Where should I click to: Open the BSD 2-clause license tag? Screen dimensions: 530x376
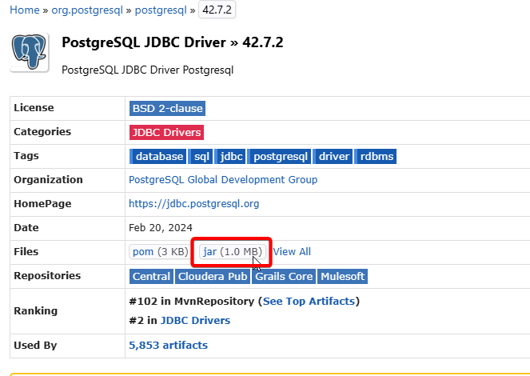click(x=167, y=108)
